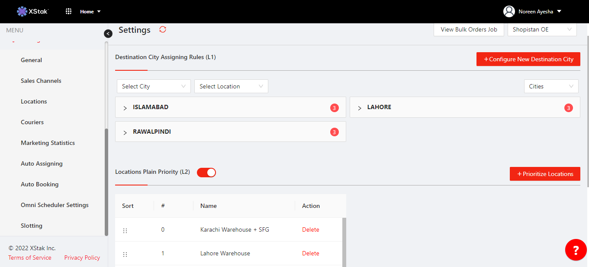The height and width of the screenshot is (267, 589).
Task: Click Configure New Destination City button
Action: point(528,59)
